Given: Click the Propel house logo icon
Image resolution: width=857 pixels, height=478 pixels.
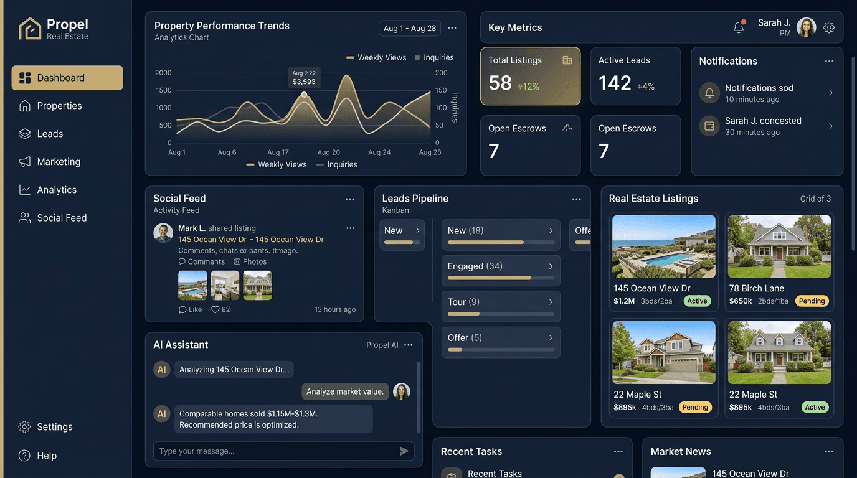Looking at the screenshot, I should tap(30, 29).
